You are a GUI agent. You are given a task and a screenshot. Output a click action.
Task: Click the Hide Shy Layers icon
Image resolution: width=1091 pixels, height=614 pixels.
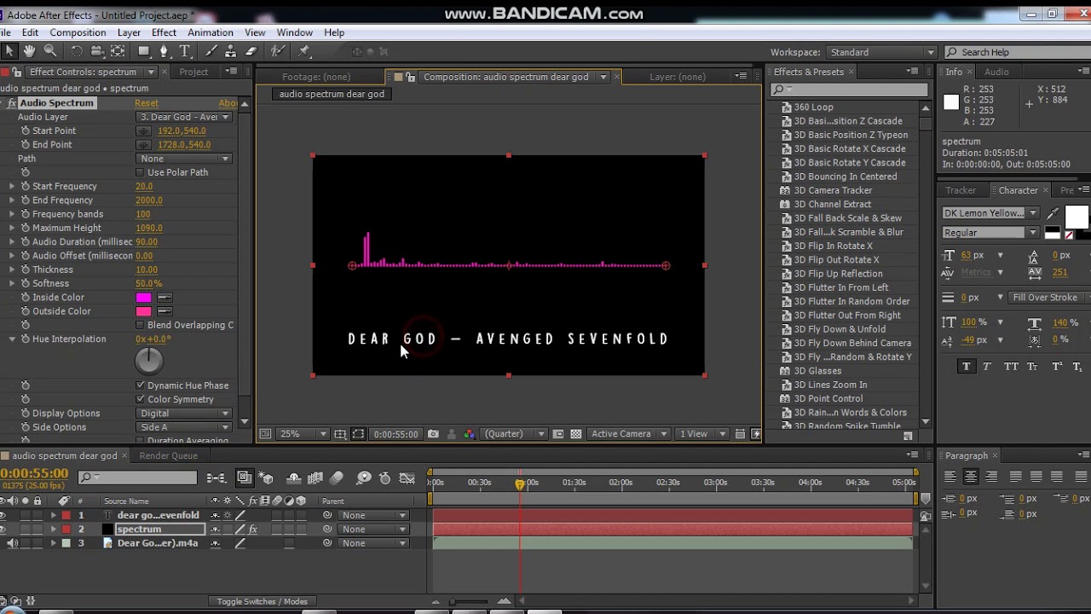click(x=294, y=478)
